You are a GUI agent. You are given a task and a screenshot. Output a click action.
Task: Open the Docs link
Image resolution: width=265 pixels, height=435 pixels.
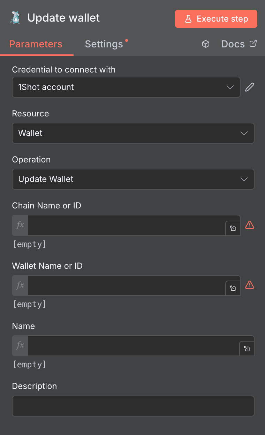coord(233,44)
